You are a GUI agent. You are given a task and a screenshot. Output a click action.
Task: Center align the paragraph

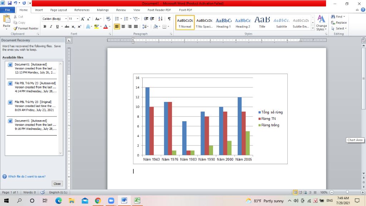(123, 26)
